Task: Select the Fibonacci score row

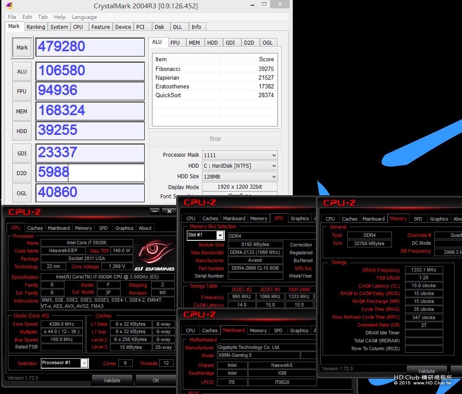Action: pyautogui.click(x=215, y=69)
